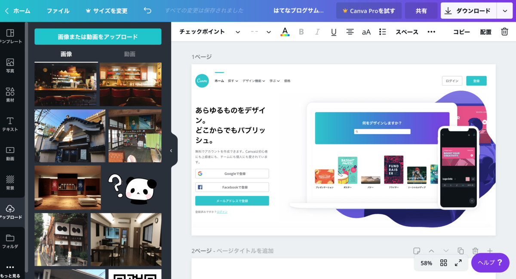Viewport: 516px width, 279px height.
Task: Toggle bulleted list formatting
Action: [383, 32]
